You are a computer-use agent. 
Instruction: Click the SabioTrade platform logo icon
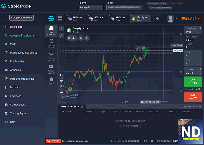pyautogui.click(x=51, y=19)
